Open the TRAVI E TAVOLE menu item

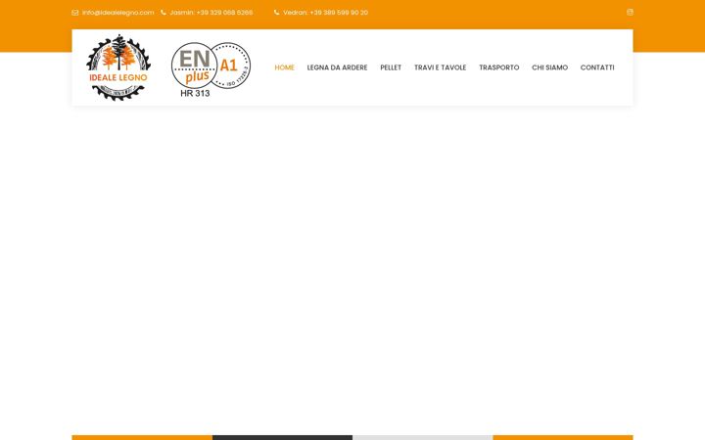(x=441, y=67)
